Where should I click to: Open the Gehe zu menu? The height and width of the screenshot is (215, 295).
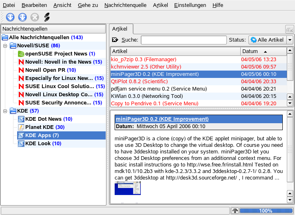click(88, 5)
